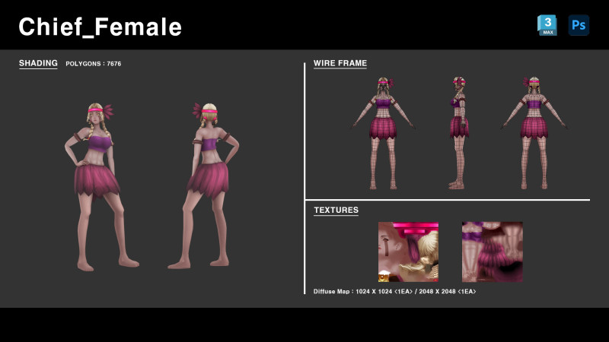Click the Photoshop Ps icon

[x=579, y=25]
